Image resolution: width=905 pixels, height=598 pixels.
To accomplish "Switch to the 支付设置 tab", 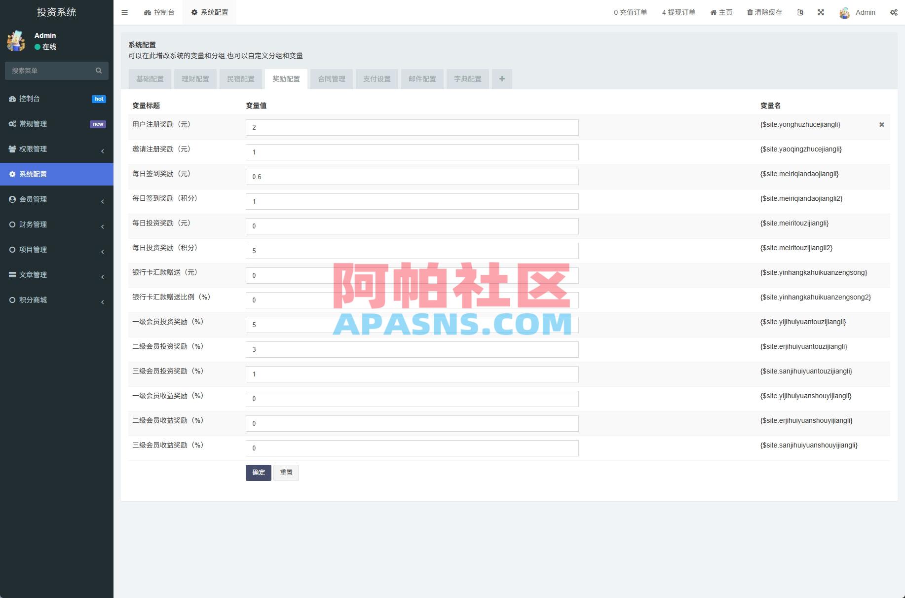I will (377, 79).
